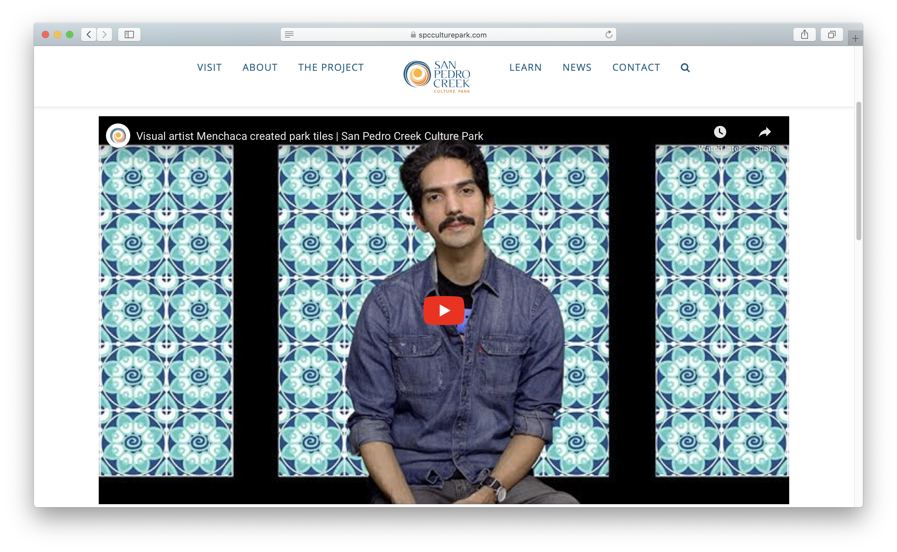Toggle Reader view icon in address bar
The height and width of the screenshot is (552, 897).
(289, 35)
